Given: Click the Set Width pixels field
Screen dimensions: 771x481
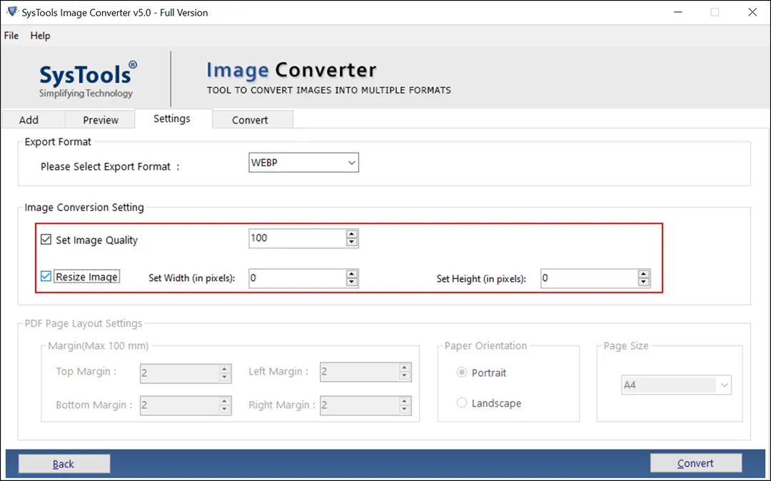Looking at the screenshot, I should [298, 278].
